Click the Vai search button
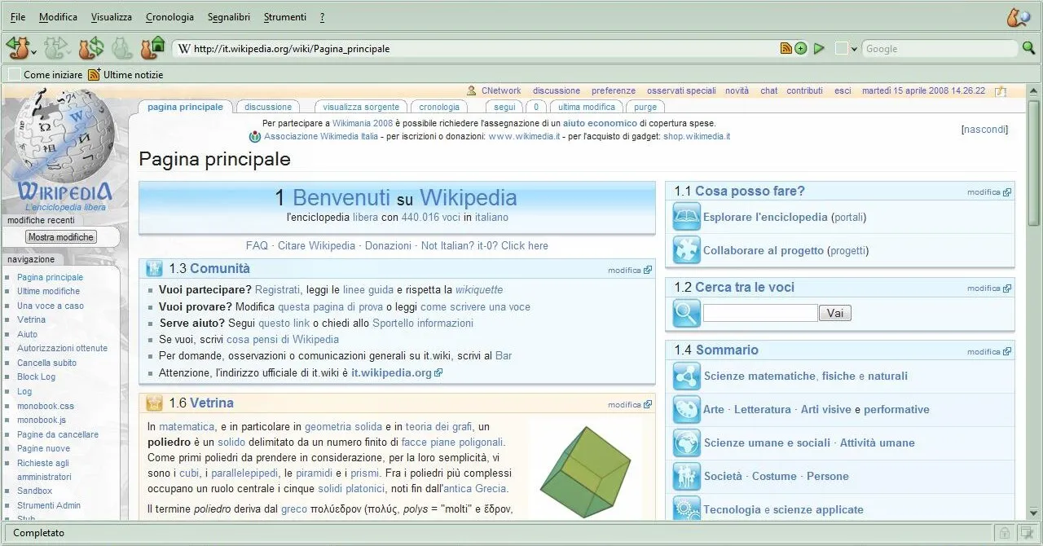Viewport: 1043px width, 546px height. tap(835, 313)
